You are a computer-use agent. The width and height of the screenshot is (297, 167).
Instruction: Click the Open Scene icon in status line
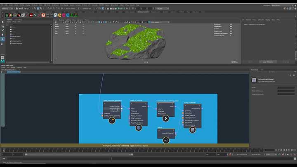click(19, 9)
